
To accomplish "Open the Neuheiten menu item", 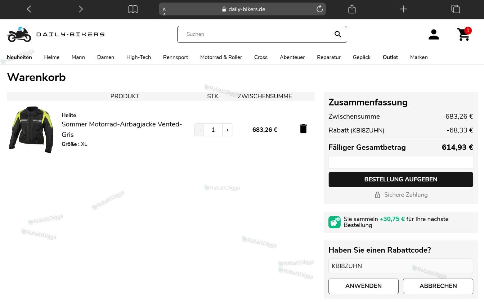I will pos(19,57).
